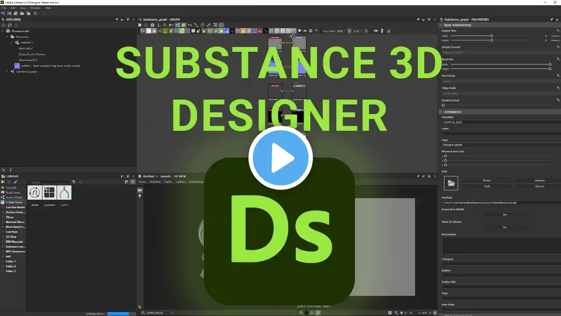Image resolution: width=561 pixels, height=316 pixels.
Task: Click the Browse button for icon
Action: click(x=487, y=180)
